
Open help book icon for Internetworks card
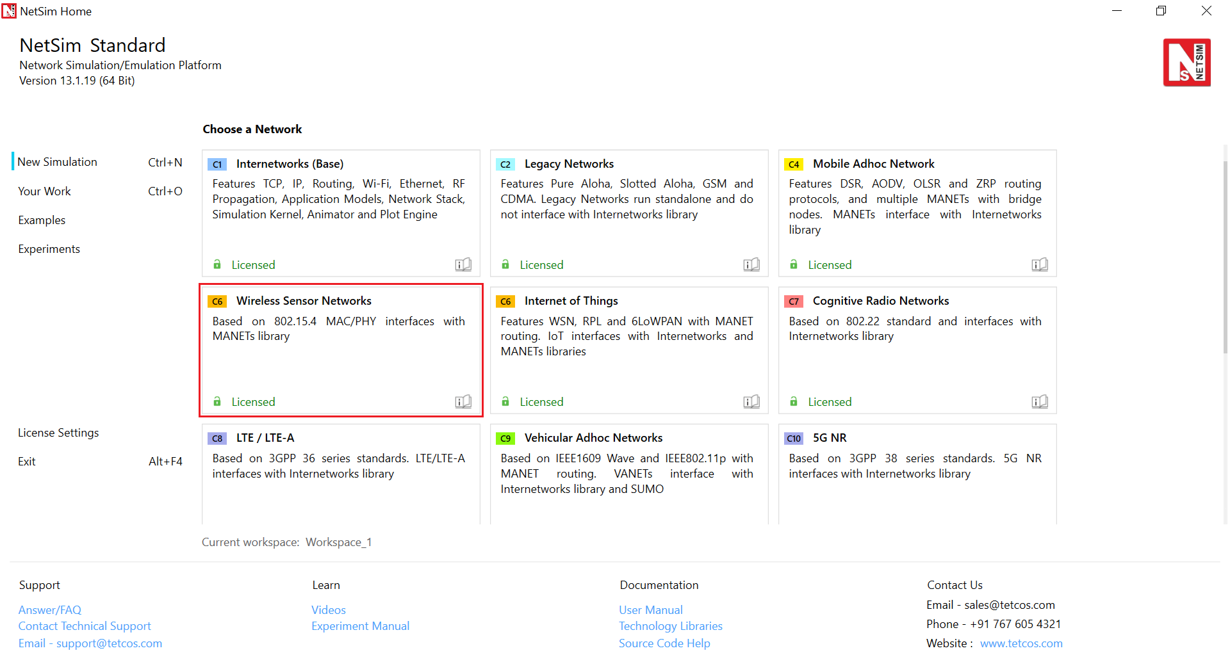(463, 264)
